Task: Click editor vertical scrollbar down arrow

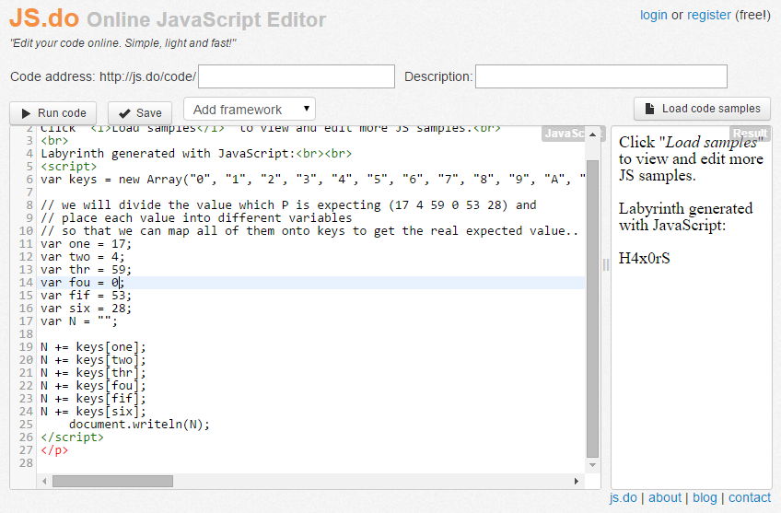Action: (x=593, y=465)
